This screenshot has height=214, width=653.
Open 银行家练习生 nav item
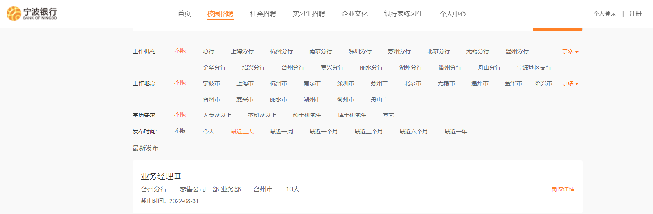[403, 14]
